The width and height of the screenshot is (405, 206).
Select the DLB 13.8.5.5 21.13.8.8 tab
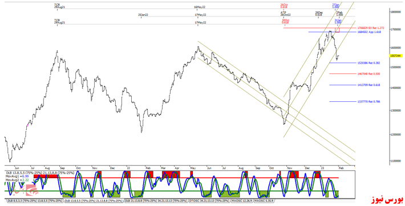point(94,201)
